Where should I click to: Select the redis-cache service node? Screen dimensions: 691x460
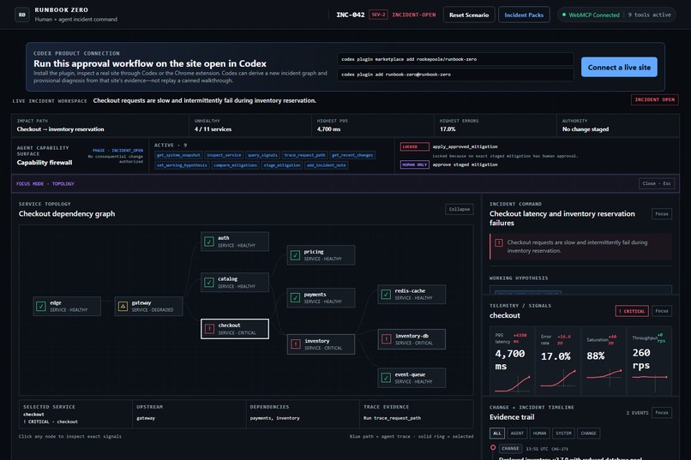[x=412, y=294]
